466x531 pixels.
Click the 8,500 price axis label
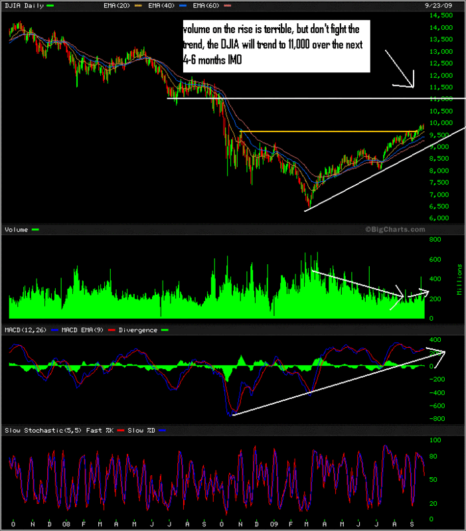(439, 159)
